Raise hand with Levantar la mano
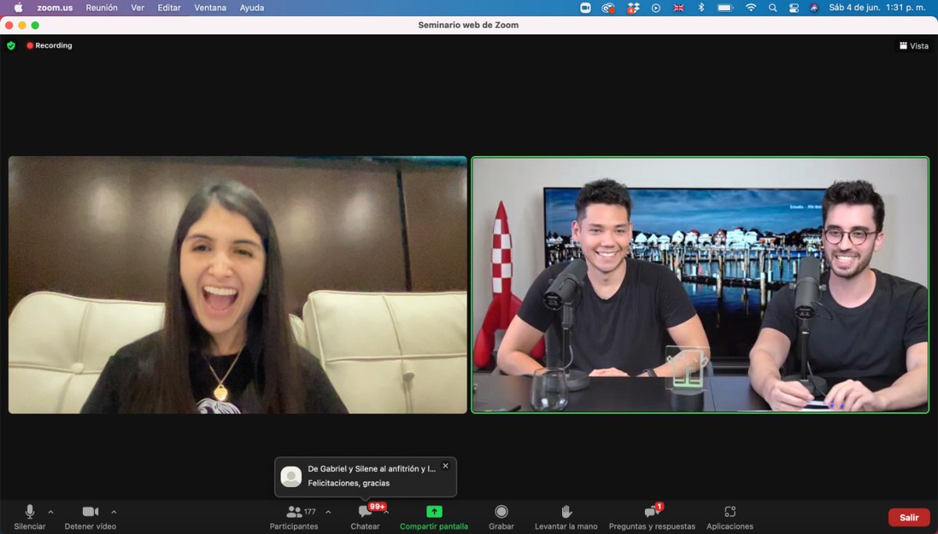 pos(566,517)
